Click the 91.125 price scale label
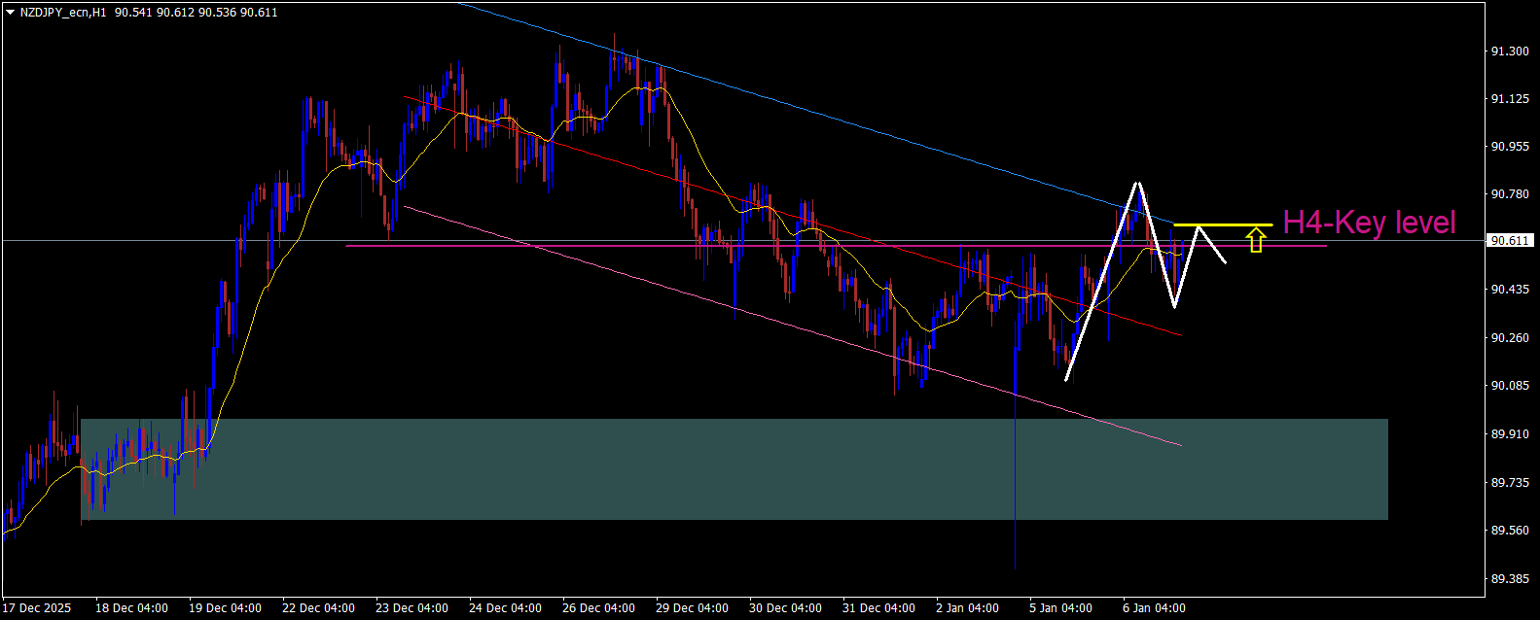 [1510, 99]
